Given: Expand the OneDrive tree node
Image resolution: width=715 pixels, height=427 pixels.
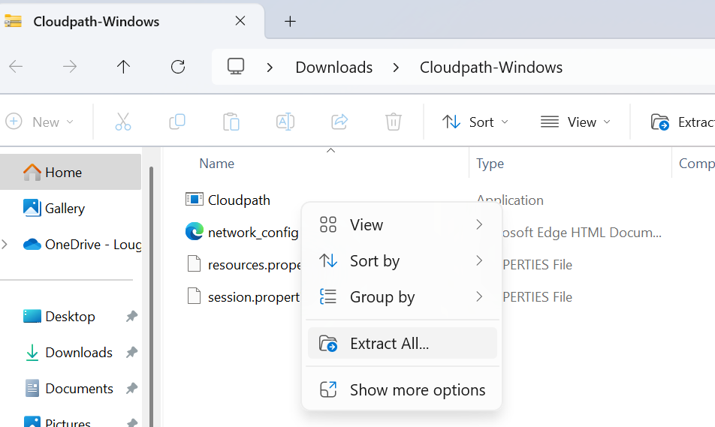Looking at the screenshot, I should pyautogui.click(x=6, y=244).
